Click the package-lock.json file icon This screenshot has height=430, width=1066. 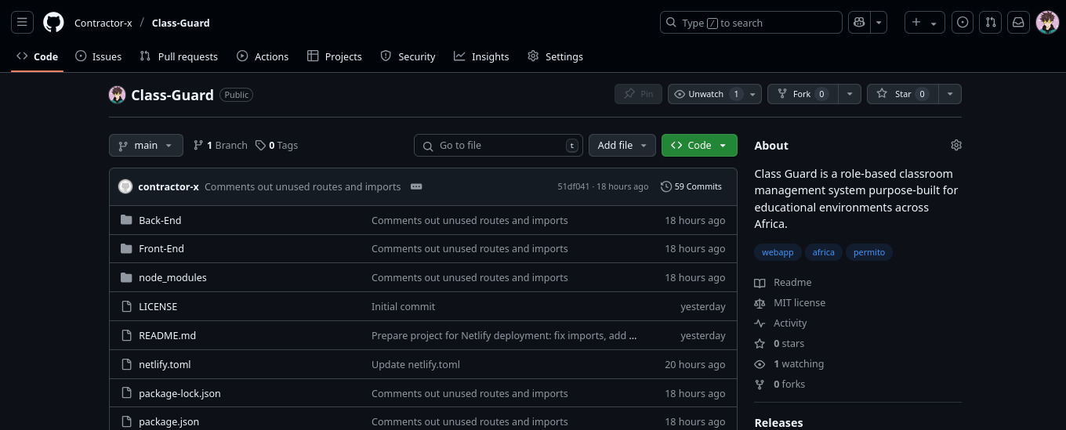pyautogui.click(x=126, y=393)
